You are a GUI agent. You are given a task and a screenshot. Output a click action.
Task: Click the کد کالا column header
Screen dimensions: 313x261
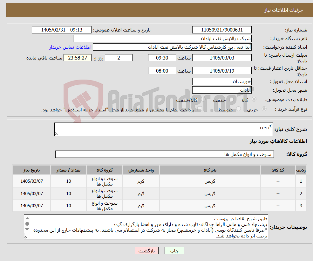278,170
